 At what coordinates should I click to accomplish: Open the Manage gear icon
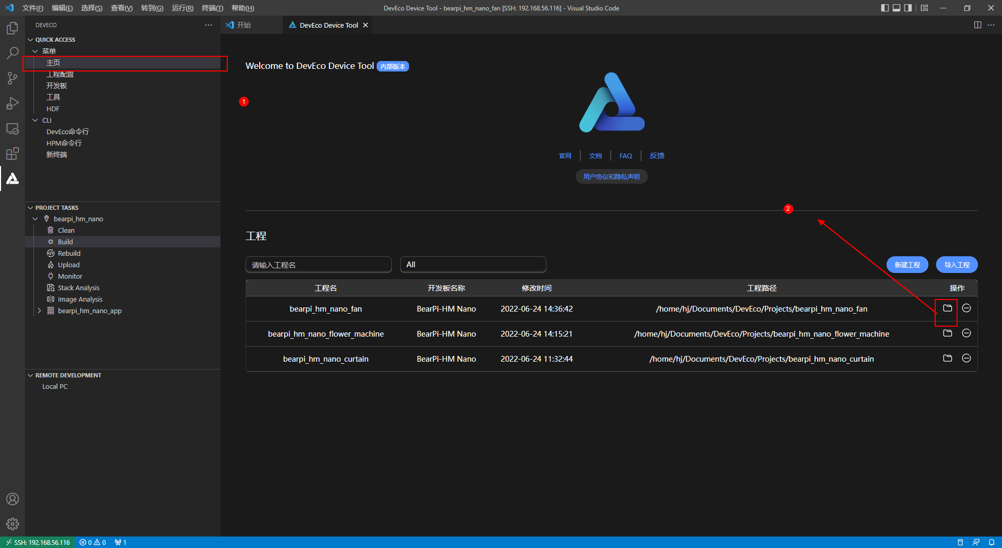pyautogui.click(x=13, y=524)
